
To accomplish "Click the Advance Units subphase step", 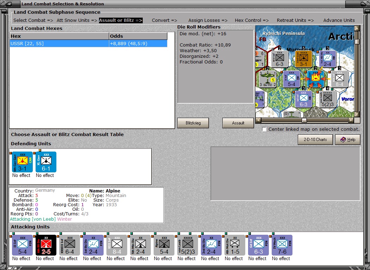I will click(x=339, y=20).
